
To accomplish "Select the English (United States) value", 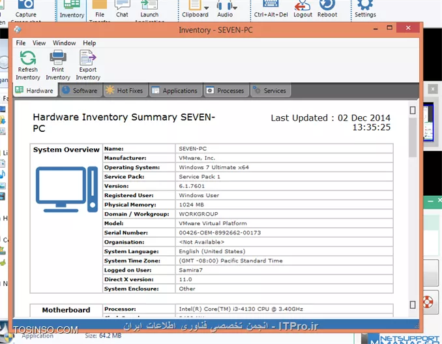I will pyautogui.click(x=212, y=251).
